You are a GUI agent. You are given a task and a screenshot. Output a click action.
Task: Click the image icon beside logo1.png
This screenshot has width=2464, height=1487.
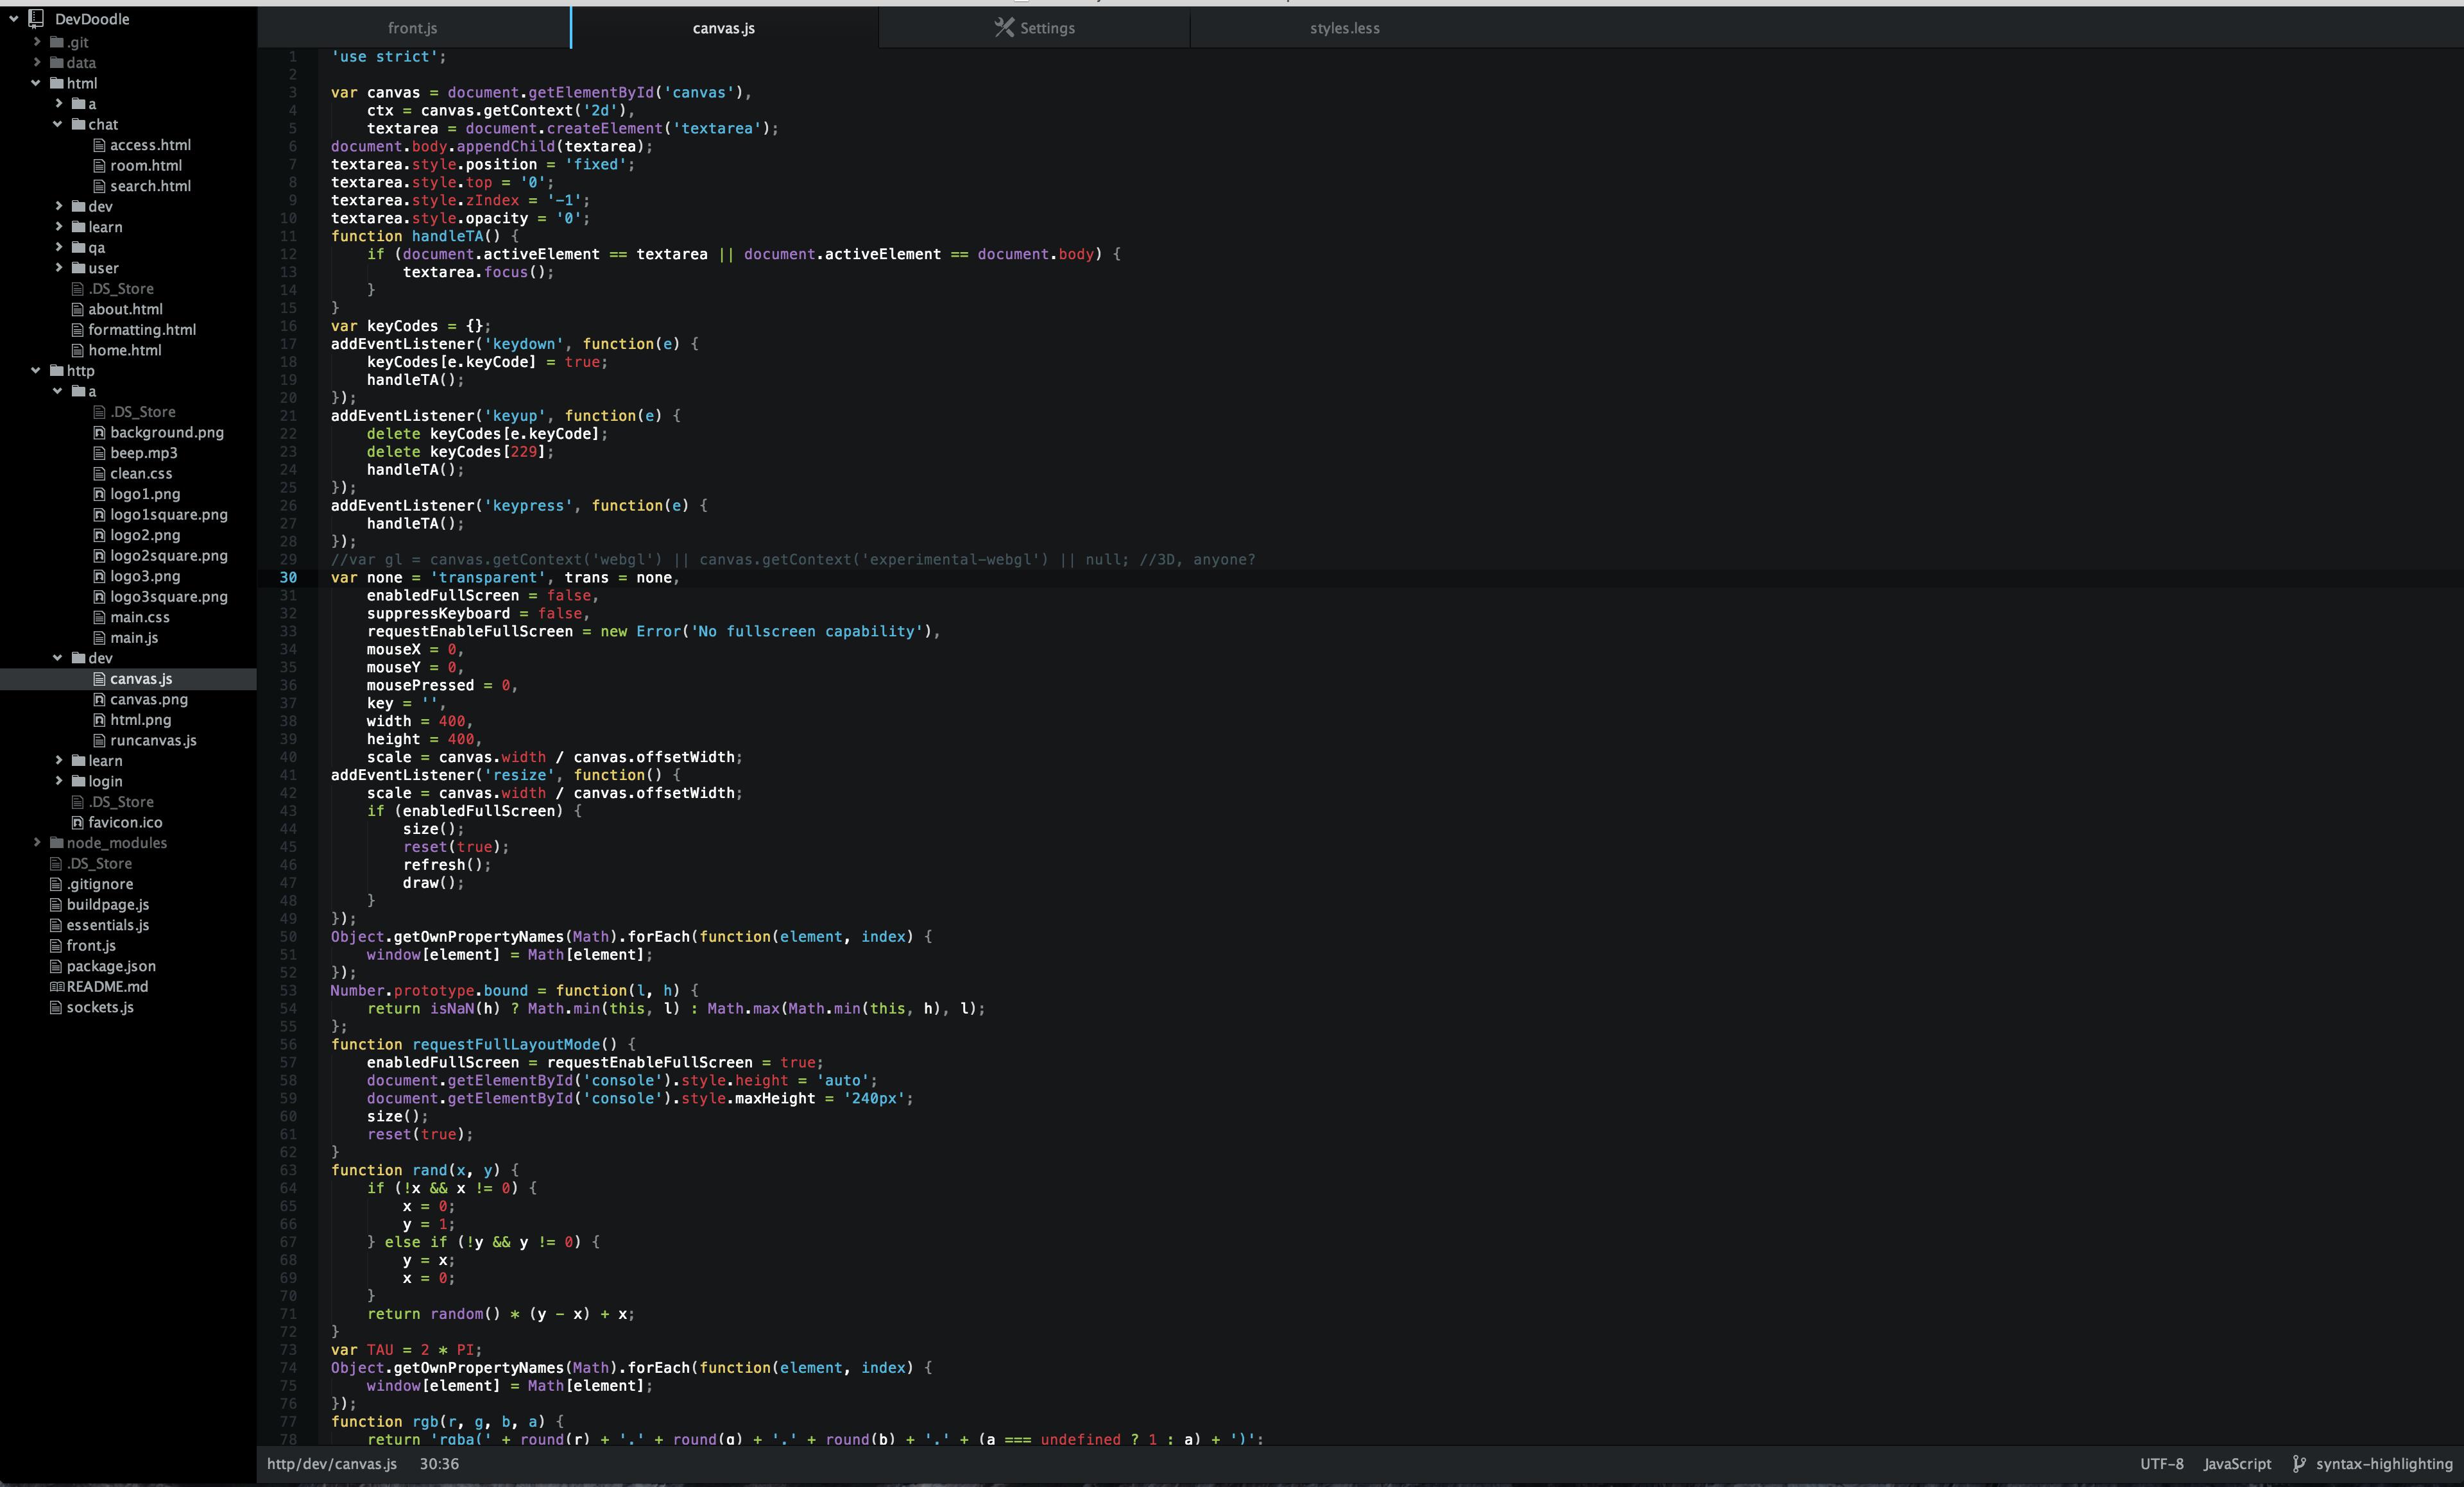pos(99,494)
